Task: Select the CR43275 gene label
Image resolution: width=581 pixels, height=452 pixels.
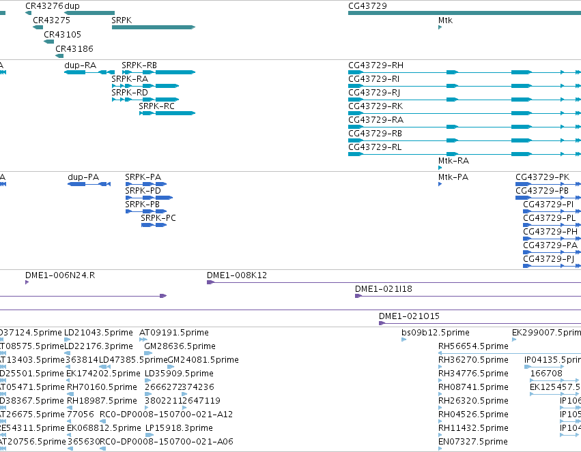Action: [51, 20]
